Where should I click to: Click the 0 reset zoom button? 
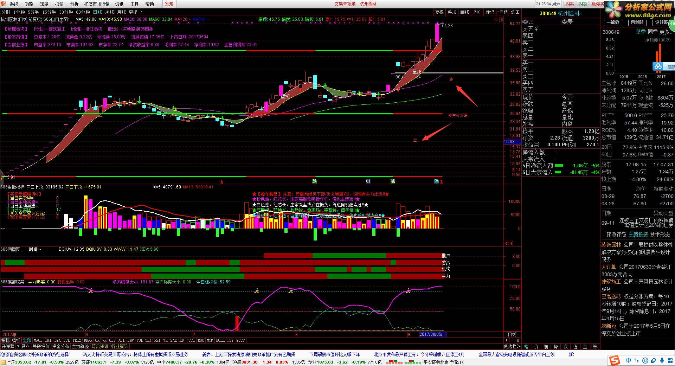[518, 340]
